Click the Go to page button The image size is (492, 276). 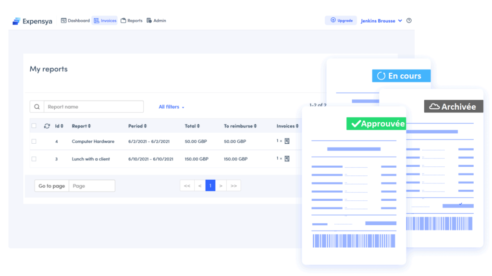(x=51, y=185)
